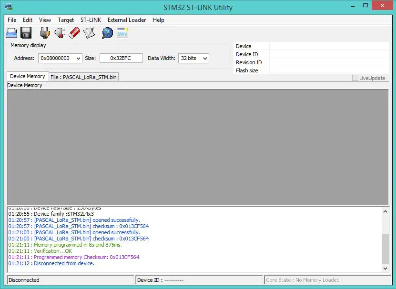The image size is (396, 289).
Task: Click the 'Disconnected from device.' log line
Action: pos(51,263)
